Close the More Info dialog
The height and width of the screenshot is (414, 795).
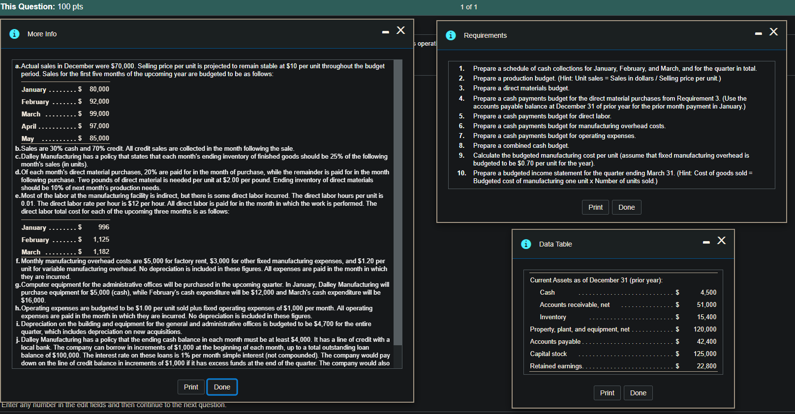(x=401, y=30)
